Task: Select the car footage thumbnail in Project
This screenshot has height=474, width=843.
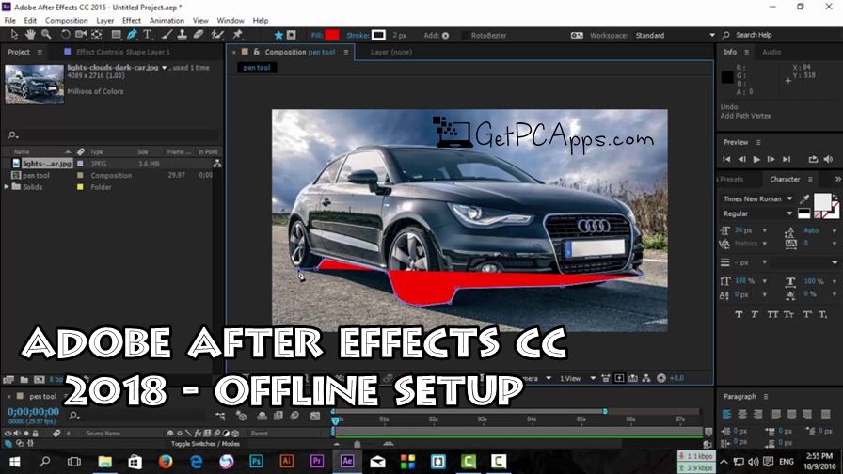Action: (x=34, y=85)
